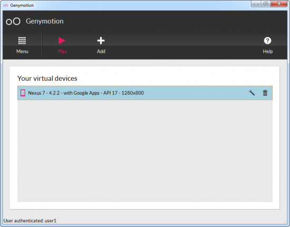Viewport: 290px width, 227px height.
Task: Open the wrench settings for Nexus 7
Action: (252, 93)
